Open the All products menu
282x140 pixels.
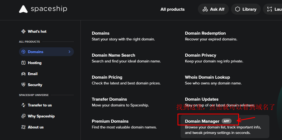pyautogui.click(x=173, y=9)
